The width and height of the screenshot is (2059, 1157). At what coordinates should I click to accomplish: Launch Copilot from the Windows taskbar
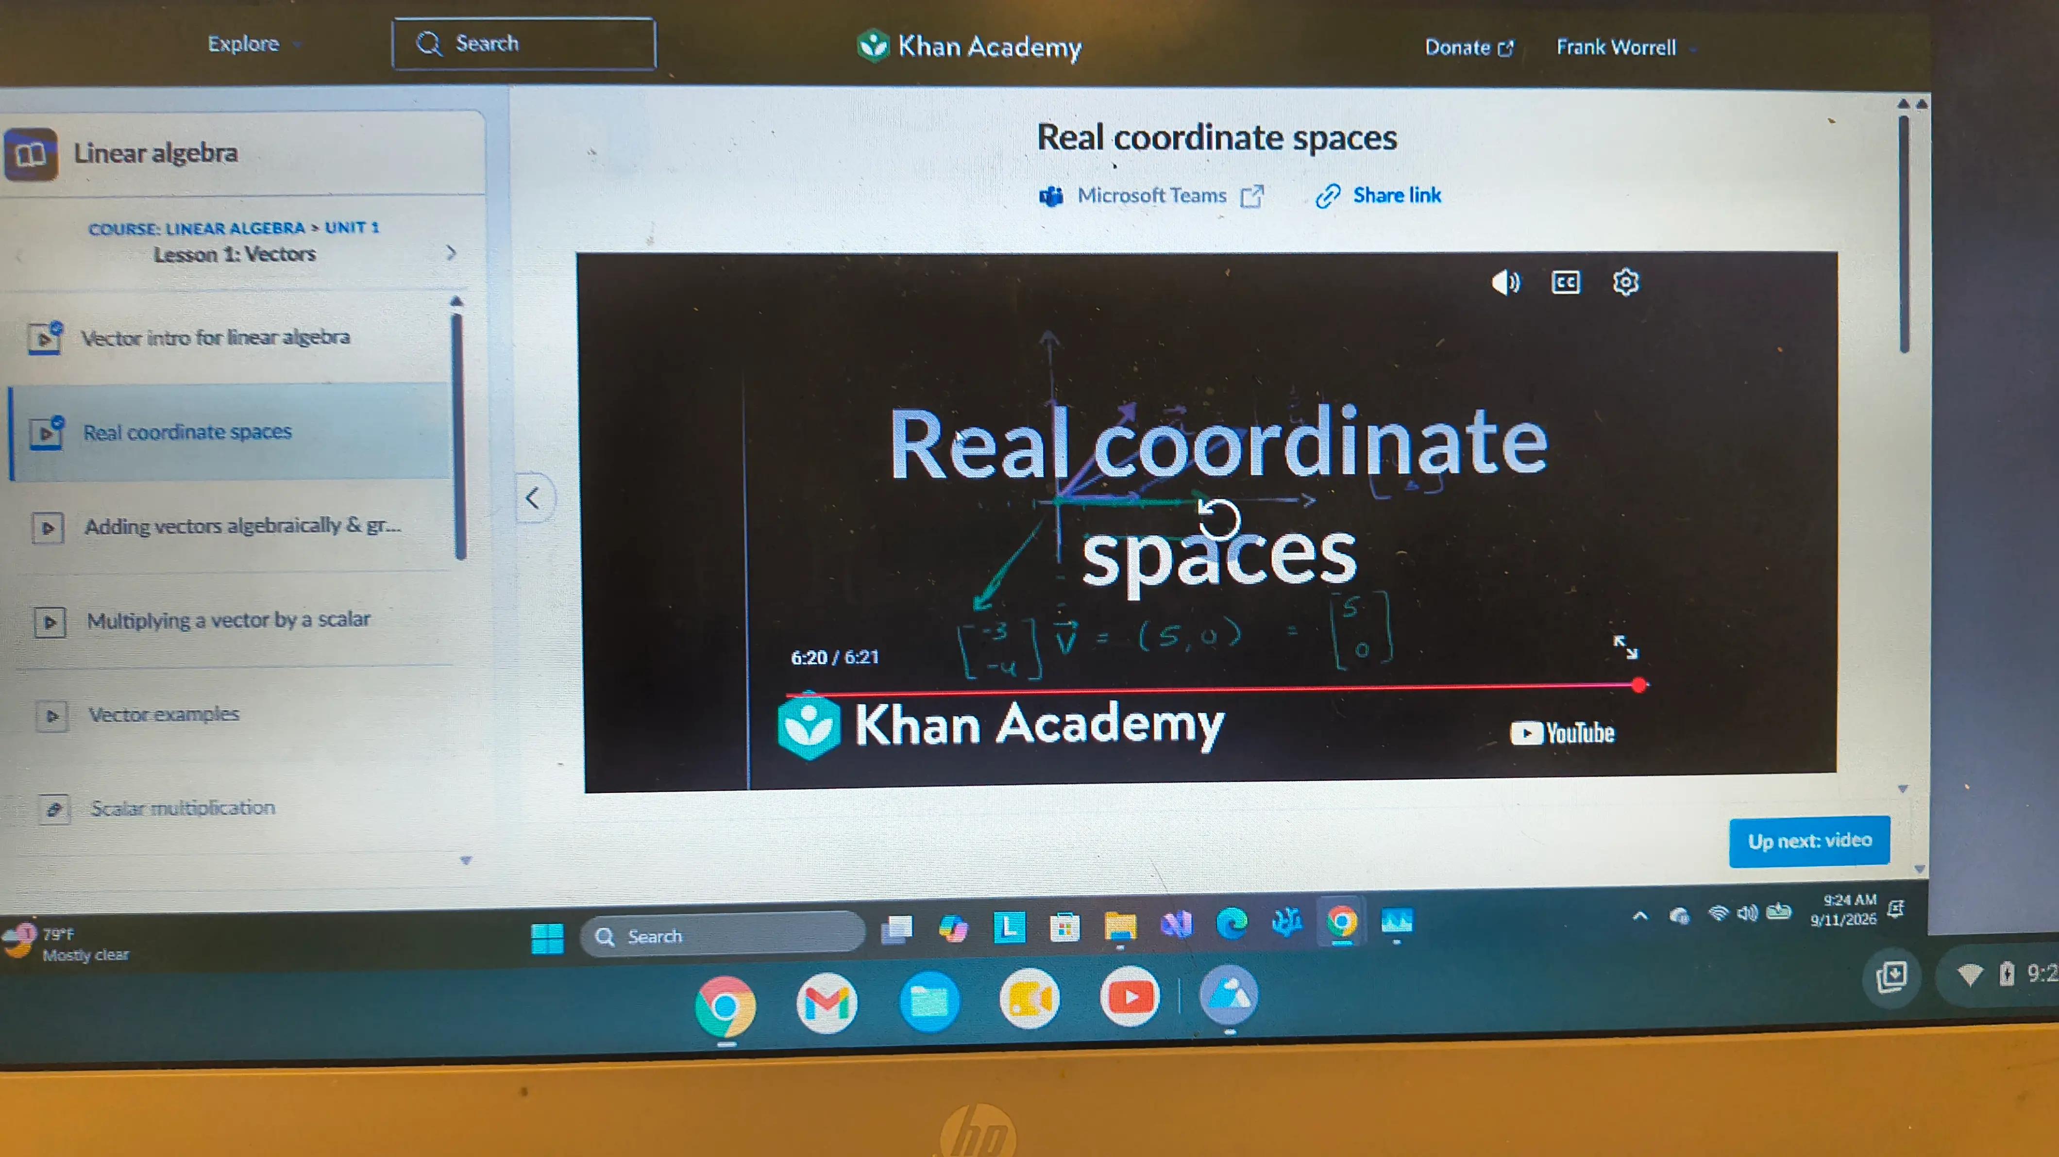point(953,928)
